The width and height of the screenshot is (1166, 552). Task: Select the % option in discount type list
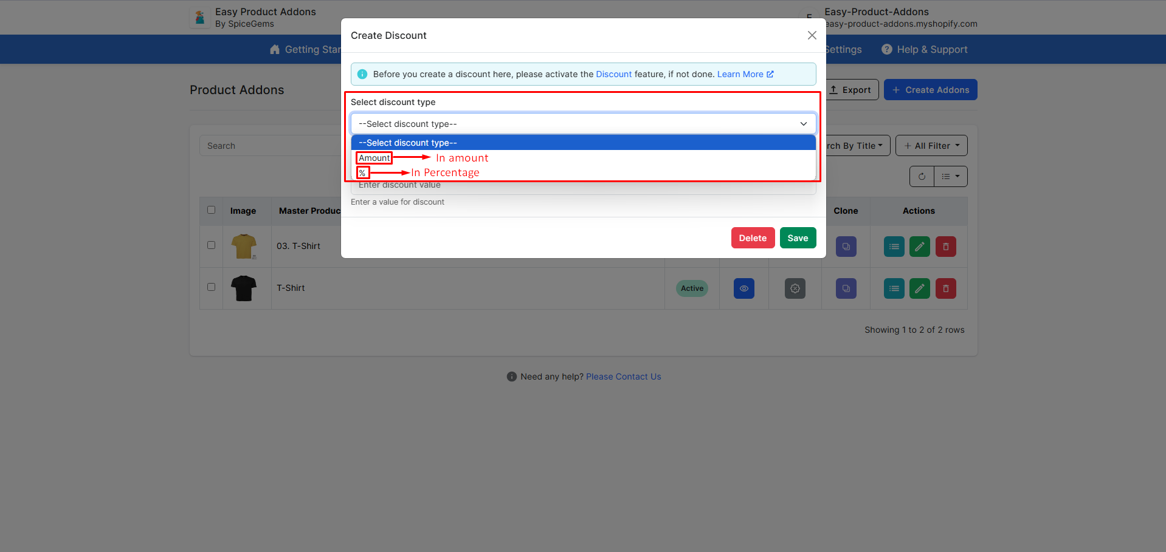pos(362,173)
